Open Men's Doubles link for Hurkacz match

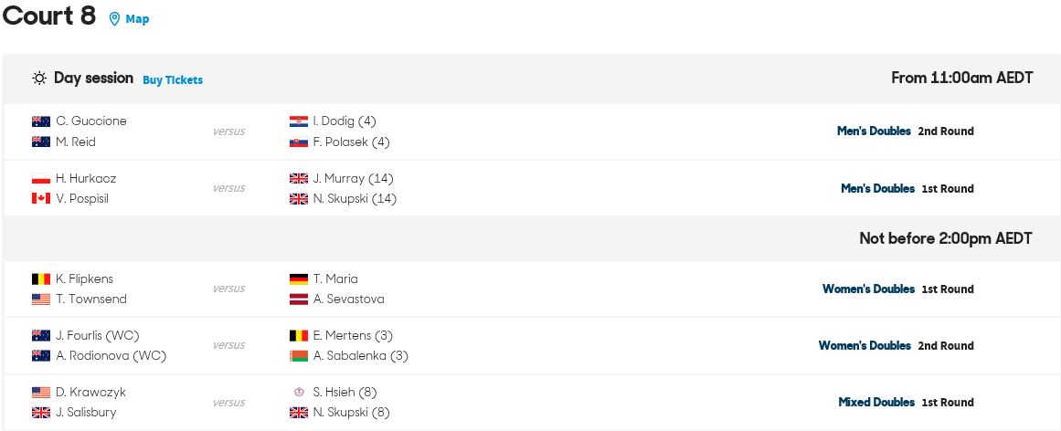877,189
